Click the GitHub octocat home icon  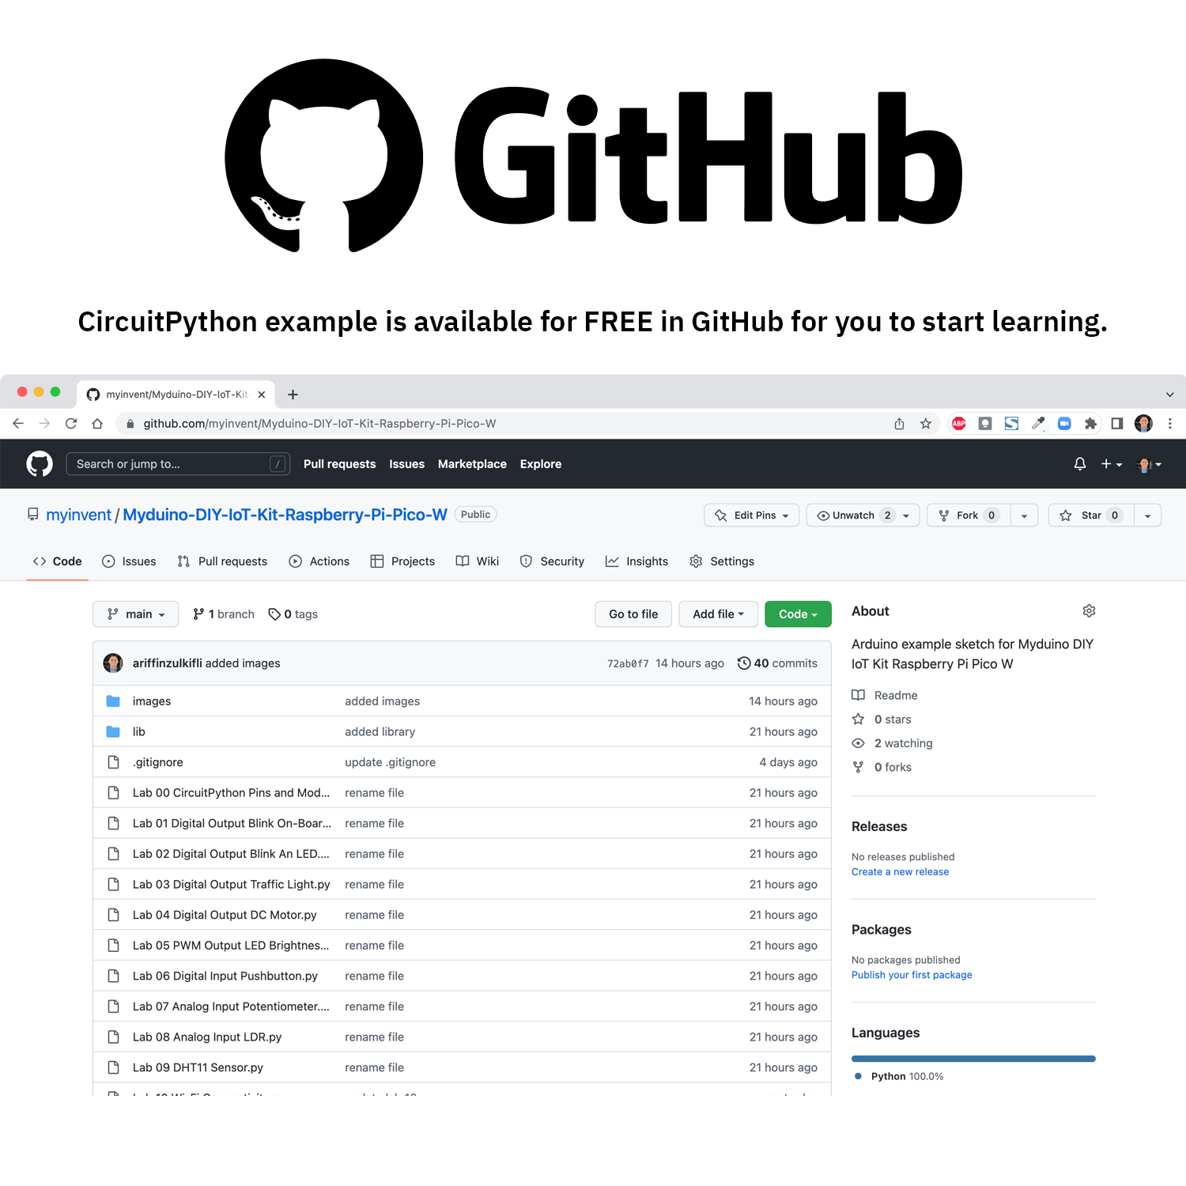click(40, 464)
